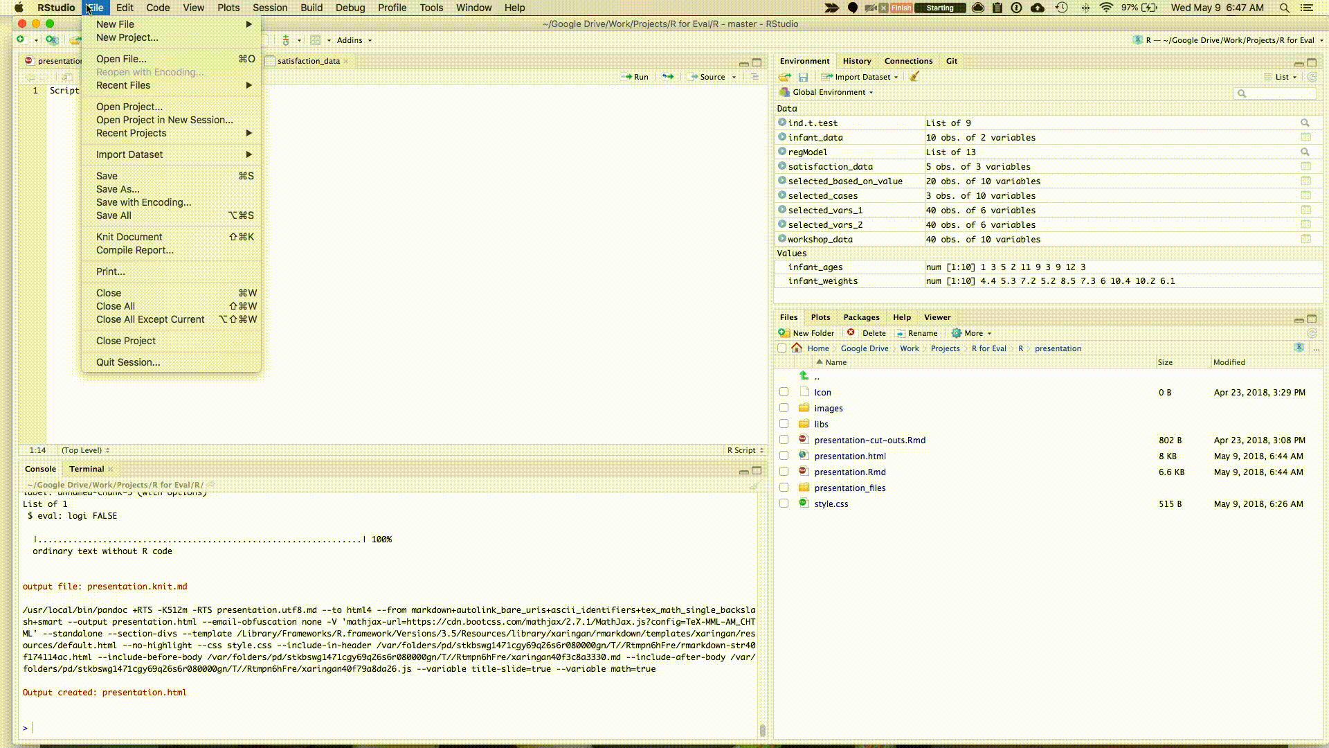Tick the checkbox beside style.css

[784, 504]
